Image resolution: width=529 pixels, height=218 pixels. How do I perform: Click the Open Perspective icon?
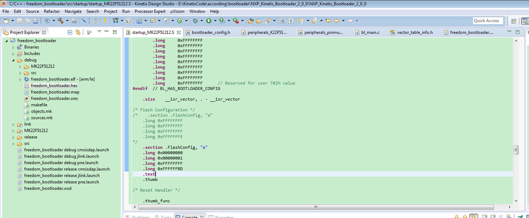point(514,21)
